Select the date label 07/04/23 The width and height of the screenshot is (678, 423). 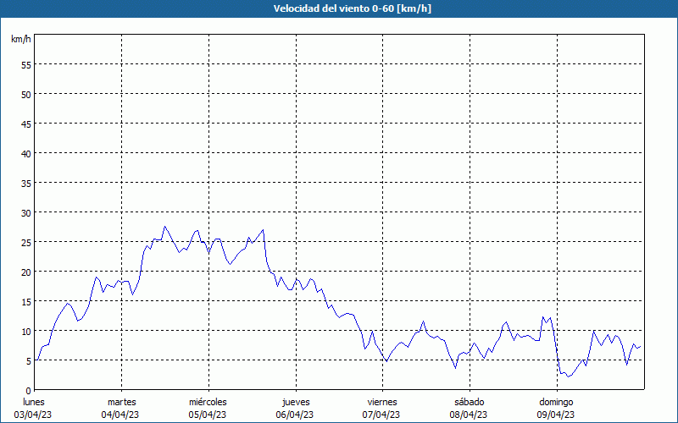coord(381,415)
